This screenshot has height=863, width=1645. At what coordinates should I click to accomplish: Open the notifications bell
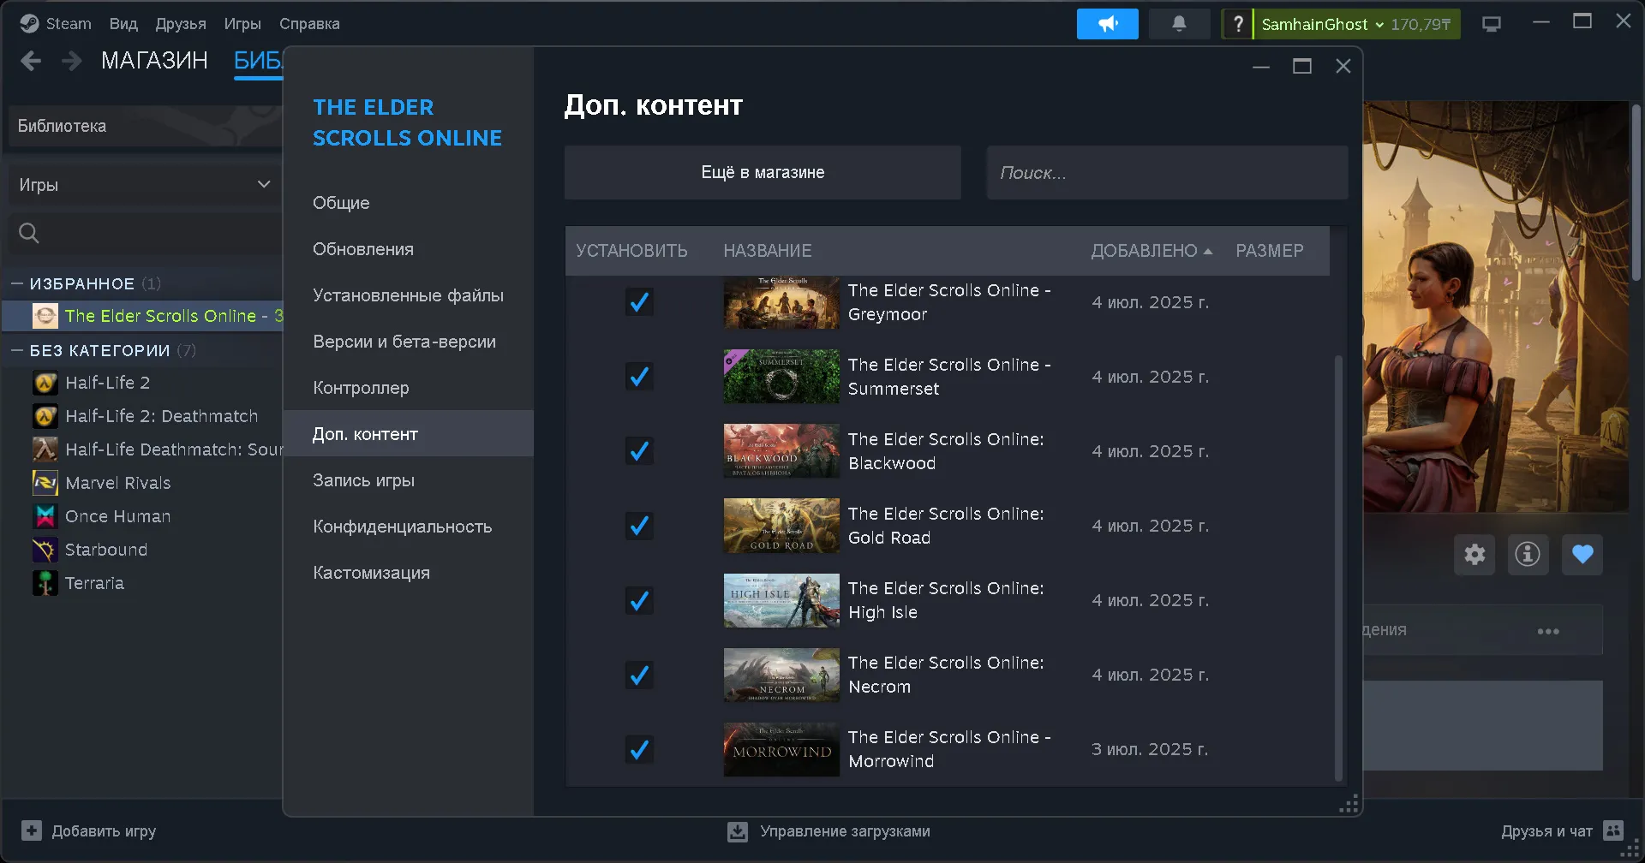click(x=1179, y=24)
